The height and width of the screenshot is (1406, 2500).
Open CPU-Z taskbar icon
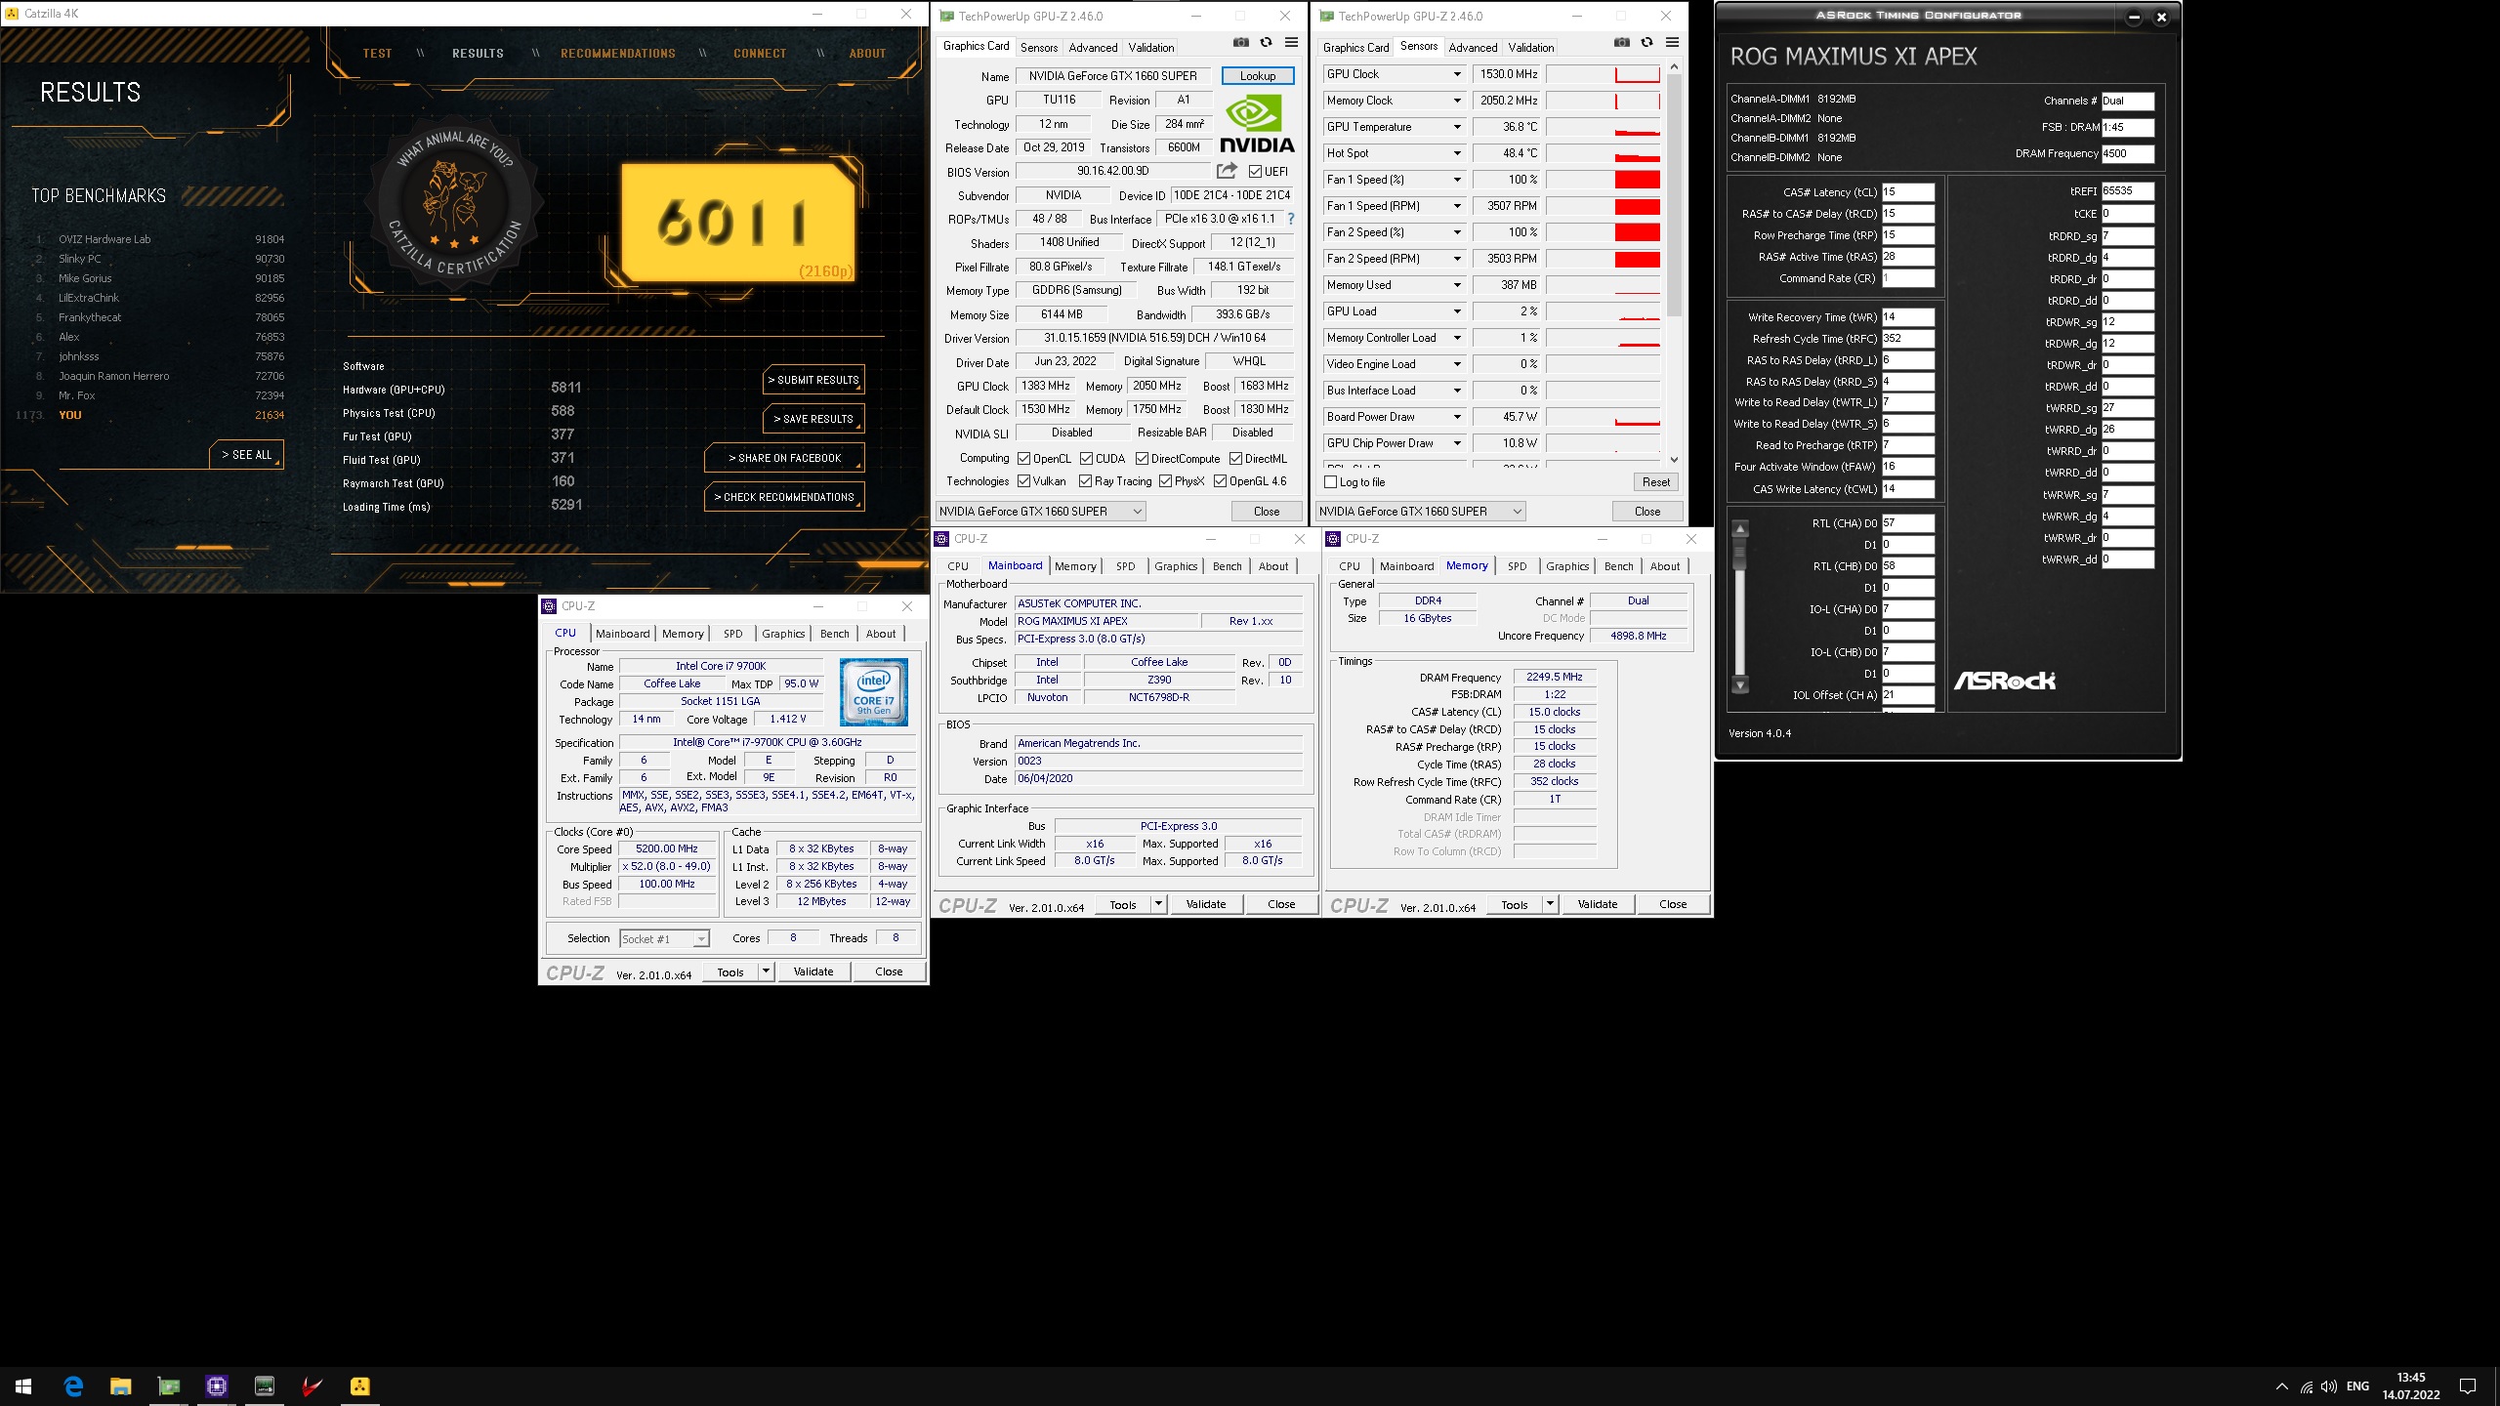coord(216,1386)
